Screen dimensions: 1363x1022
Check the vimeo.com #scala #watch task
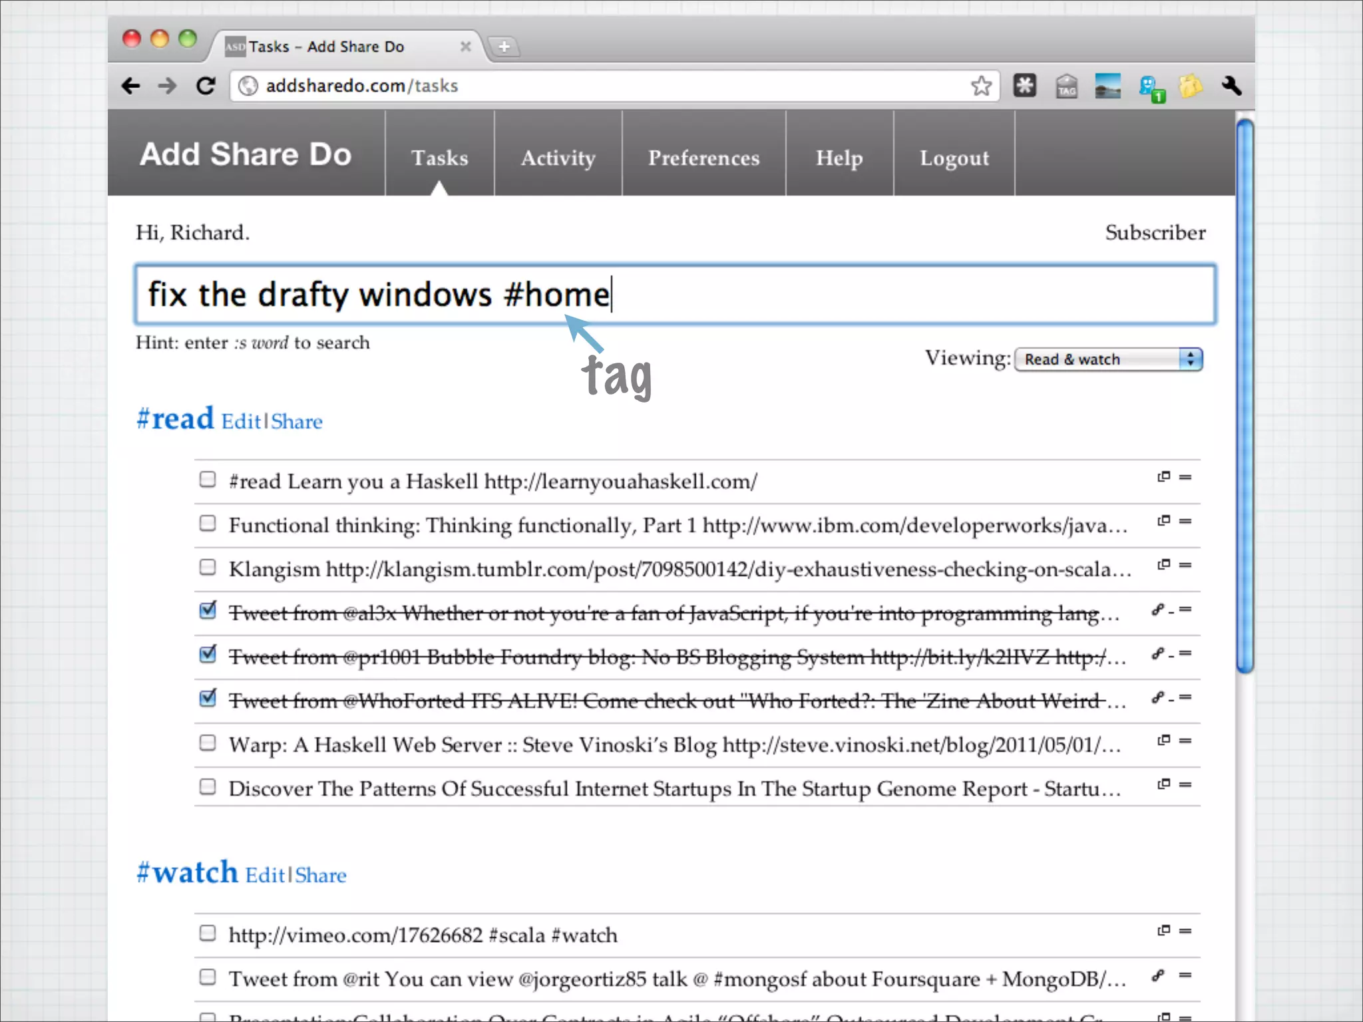(208, 933)
